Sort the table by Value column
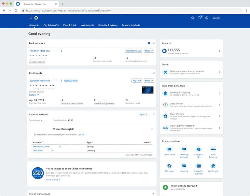The width and height of the screenshot is (250, 196). 147,142
